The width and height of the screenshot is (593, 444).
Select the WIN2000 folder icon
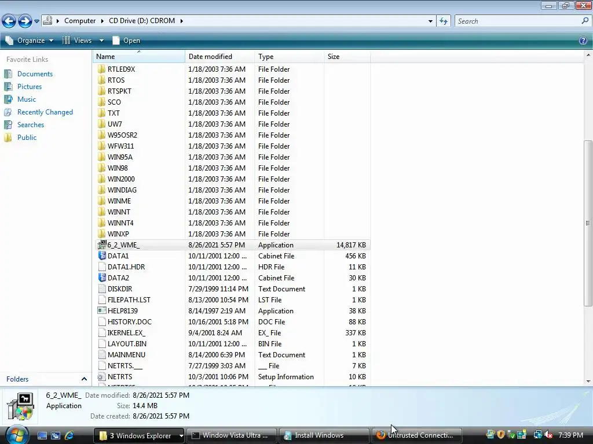[101, 179]
